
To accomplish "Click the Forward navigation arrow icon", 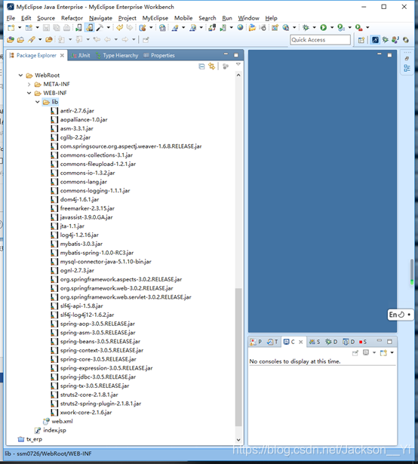I will tap(125, 39).
